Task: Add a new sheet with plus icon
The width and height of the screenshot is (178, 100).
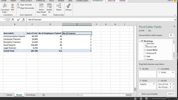Action: 44,95
